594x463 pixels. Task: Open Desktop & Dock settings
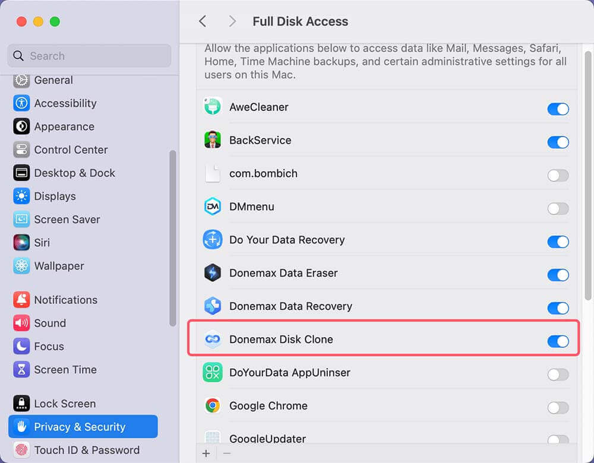tap(21, 173)
